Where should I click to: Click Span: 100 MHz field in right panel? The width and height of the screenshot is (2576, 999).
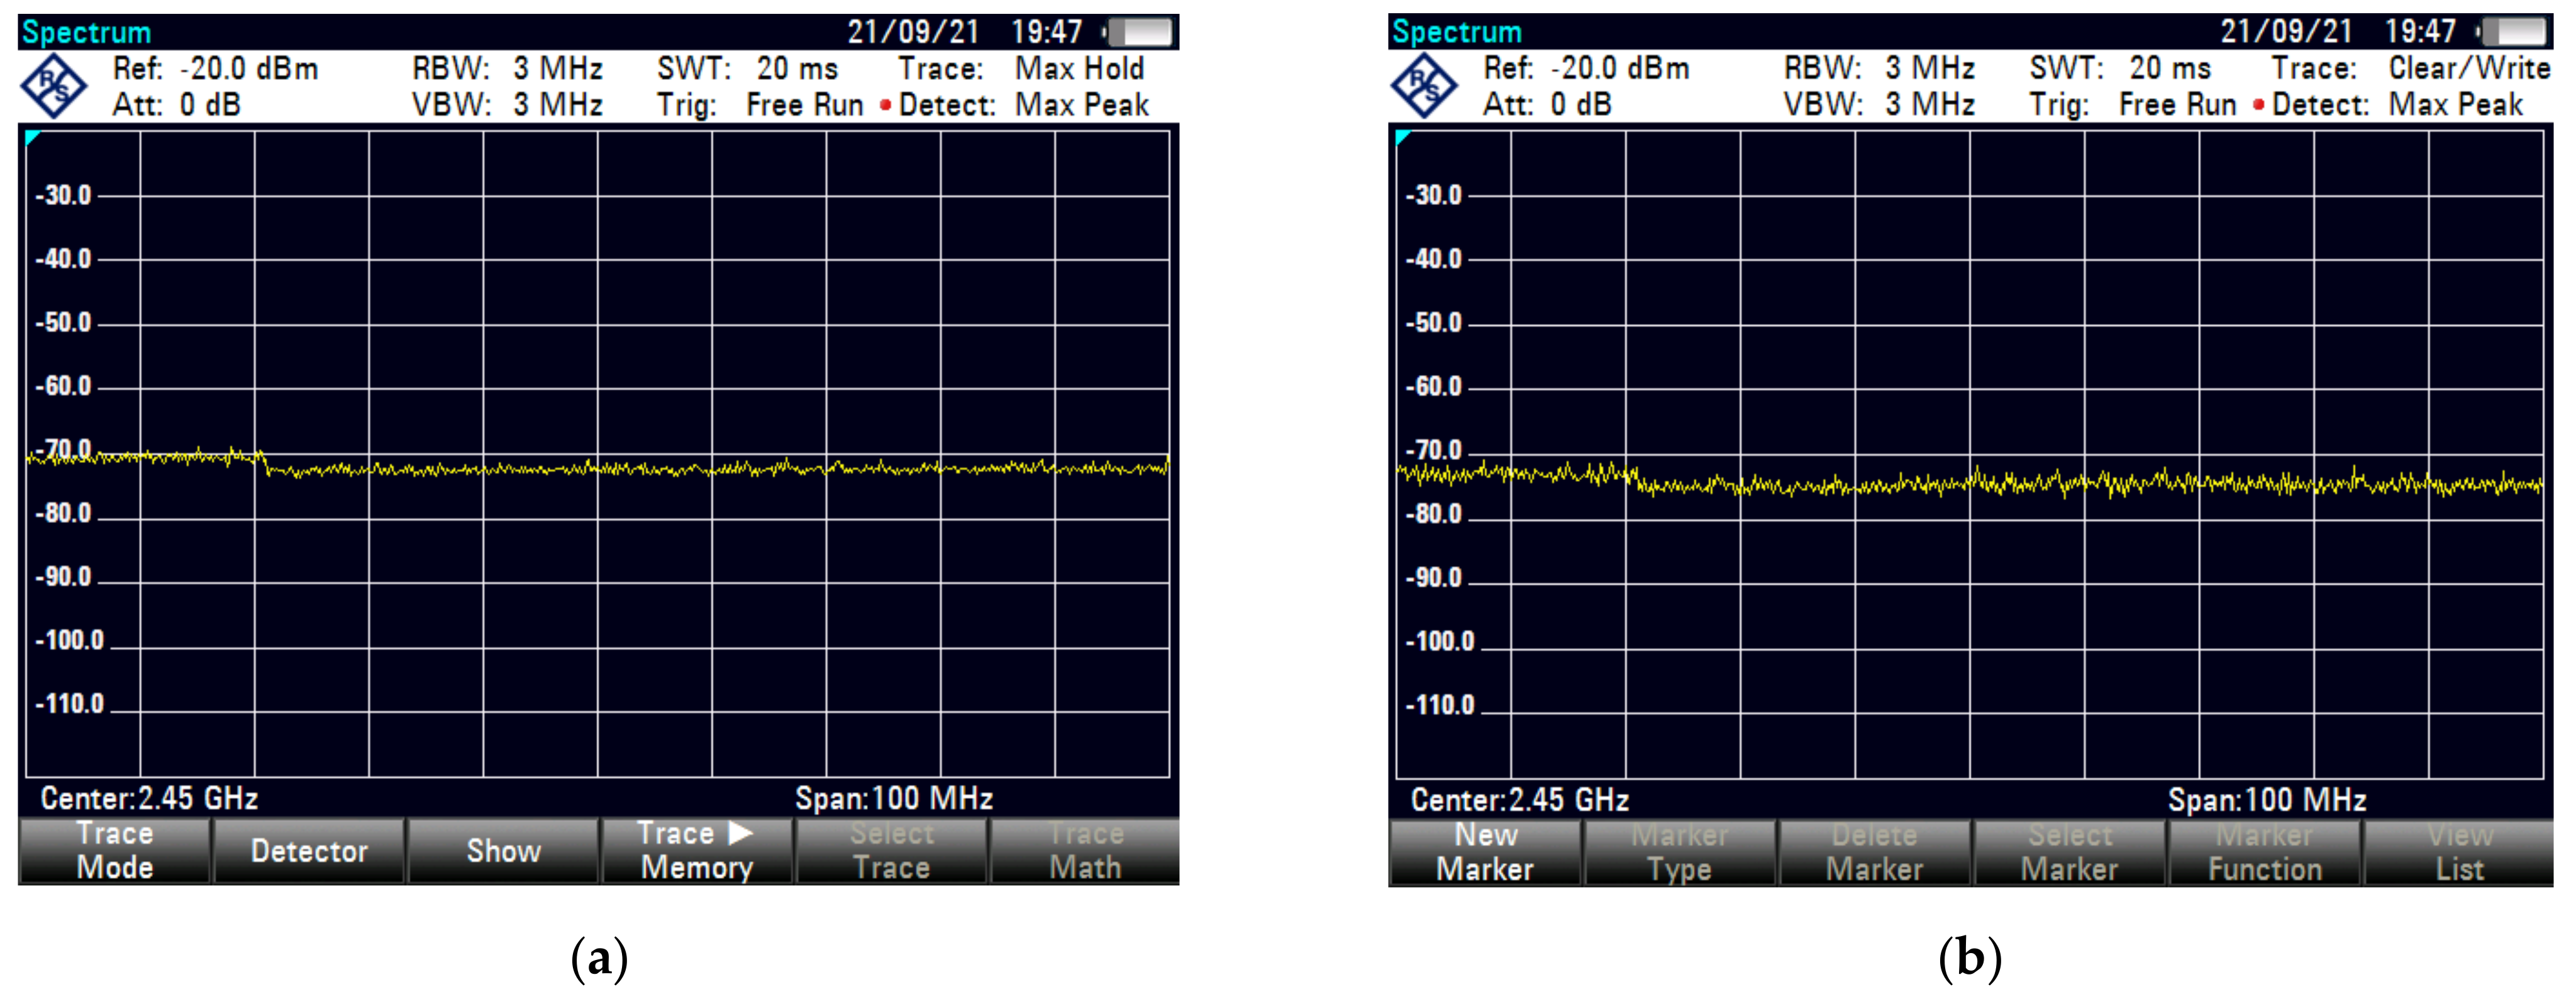click(2266, 800)
